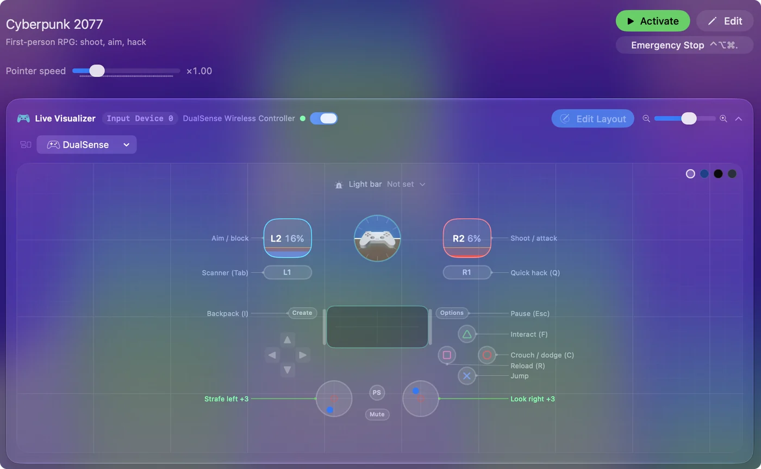Click the Live Visualizer gamepad icon
The height and width of the screenshot is (469, 761).
click(x=23, y=118)
